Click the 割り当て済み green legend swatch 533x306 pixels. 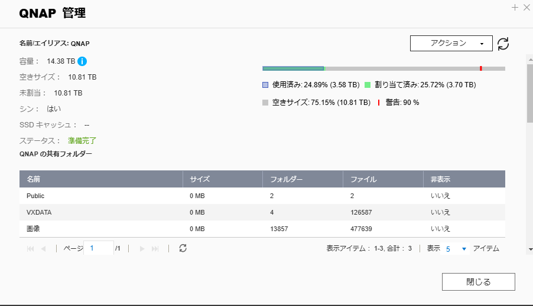pyautogui.click(x=368, y=85)
